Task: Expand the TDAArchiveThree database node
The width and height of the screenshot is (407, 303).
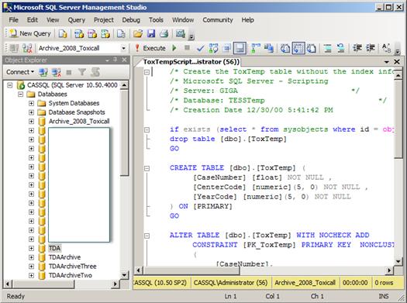Action: coord(32,267)
